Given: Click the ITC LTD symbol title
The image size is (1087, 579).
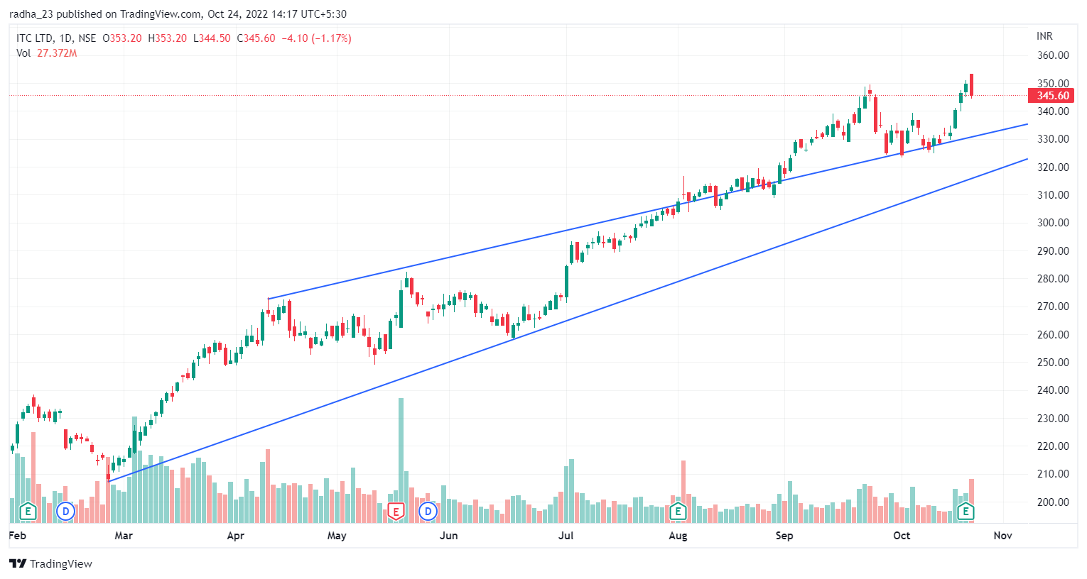Looking at the screenshot, I should coord(34,38).
